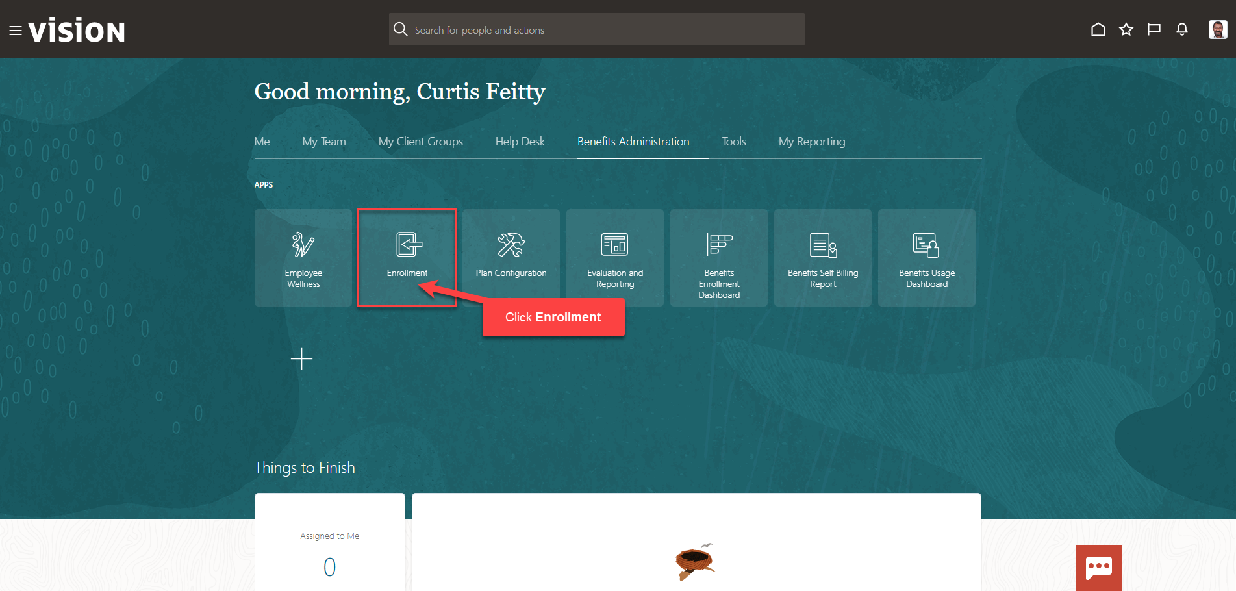Click the Plan Configuration label
This screenshot has height=591, width=1236.
tap(511, 273)
